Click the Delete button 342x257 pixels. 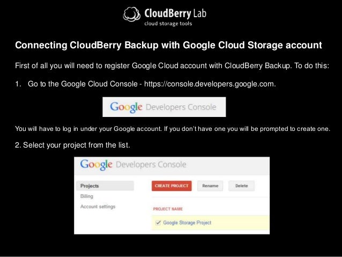[241, 186]
